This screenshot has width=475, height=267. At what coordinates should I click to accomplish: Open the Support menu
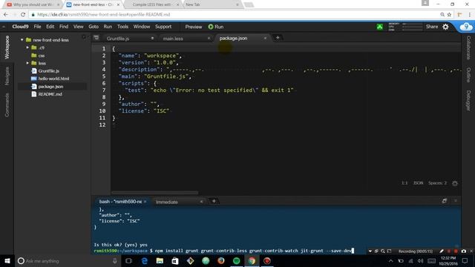click(x=163, y=27)
